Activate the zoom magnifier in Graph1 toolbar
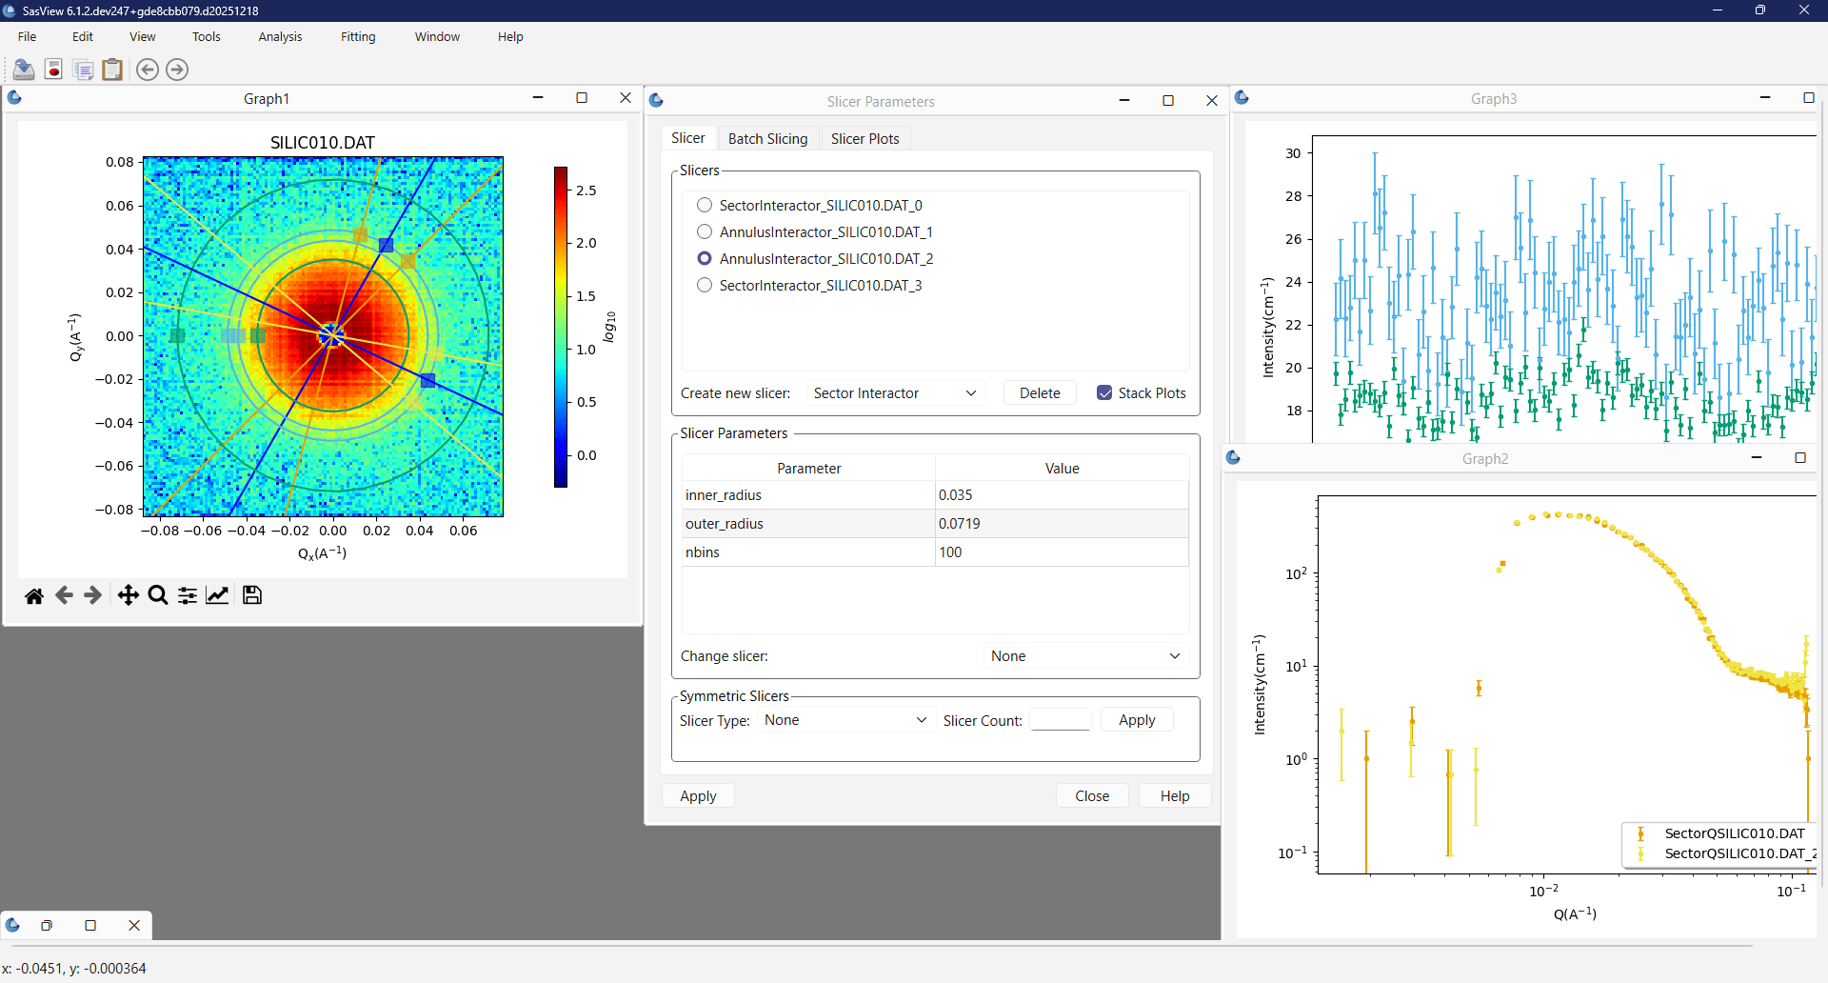This screenshot has width=1828, height=983. (158, 595)
